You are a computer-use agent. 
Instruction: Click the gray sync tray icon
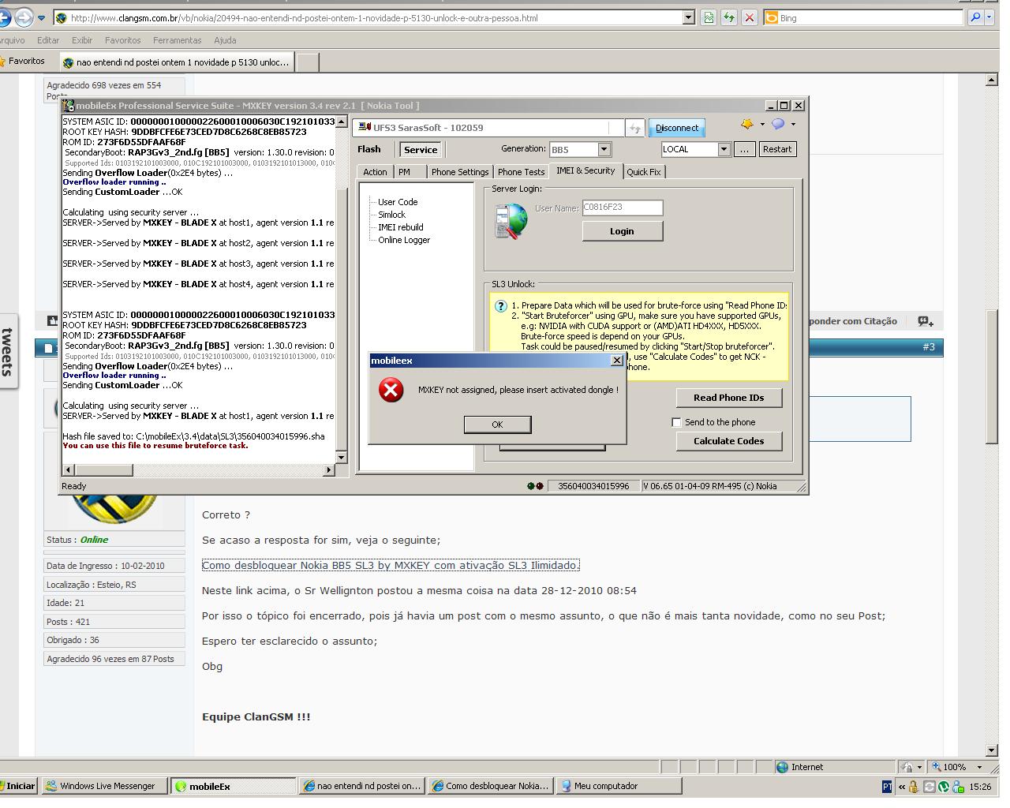tap(929, 787)
